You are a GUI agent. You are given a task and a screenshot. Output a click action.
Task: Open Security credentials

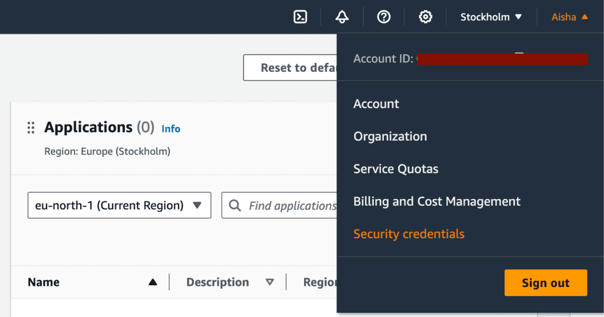coord(409,234)
